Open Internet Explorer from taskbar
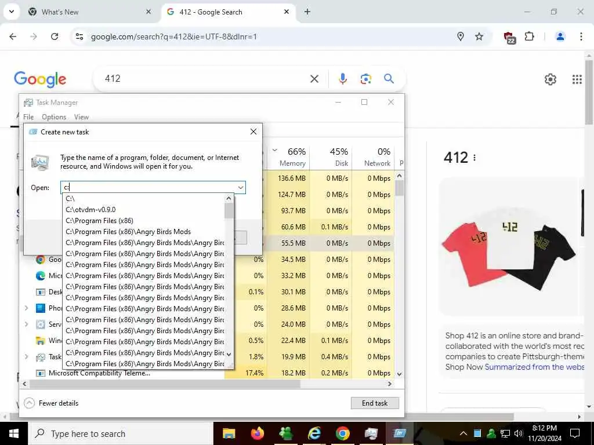 pos(314,433)
